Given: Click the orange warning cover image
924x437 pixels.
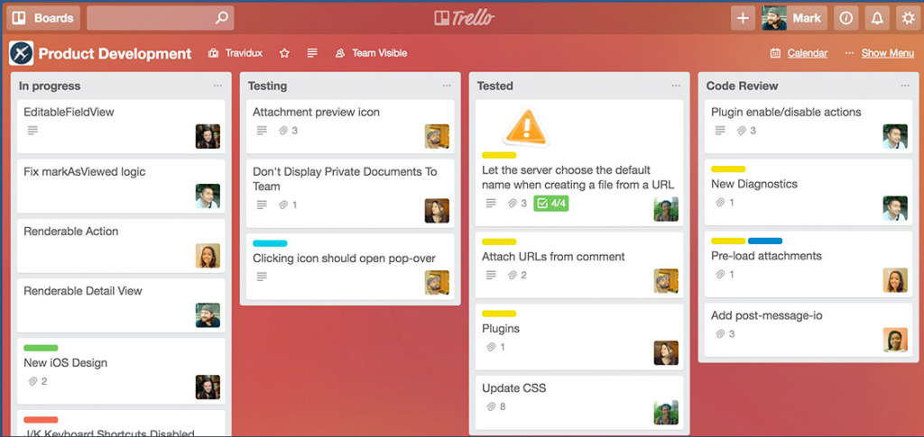Looking at the screenshot, I should [x=526, y=127].
